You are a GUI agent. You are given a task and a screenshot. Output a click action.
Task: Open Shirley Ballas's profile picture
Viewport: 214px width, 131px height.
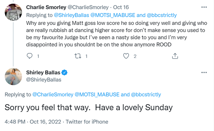click(x=13, y=77)
